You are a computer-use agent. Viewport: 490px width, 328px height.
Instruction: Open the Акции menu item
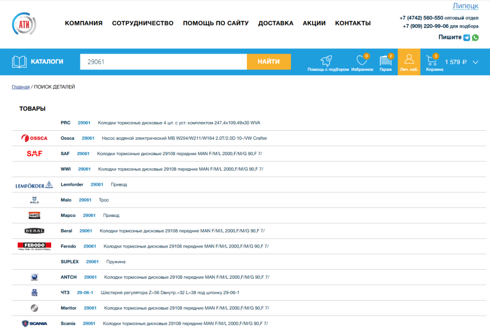tap(314, 23)
